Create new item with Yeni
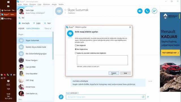Image resolution: width=181 pixels, height=102 pixels. pyautogui.click(x=47, y=23)
